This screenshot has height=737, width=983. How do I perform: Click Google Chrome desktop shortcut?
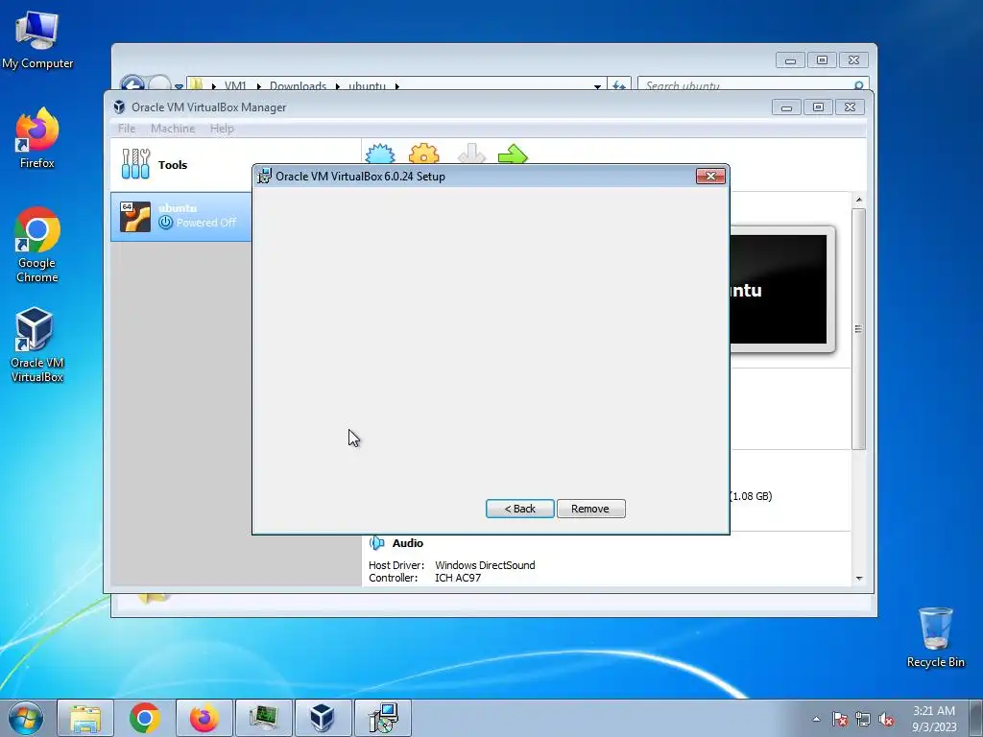point(37,245)
